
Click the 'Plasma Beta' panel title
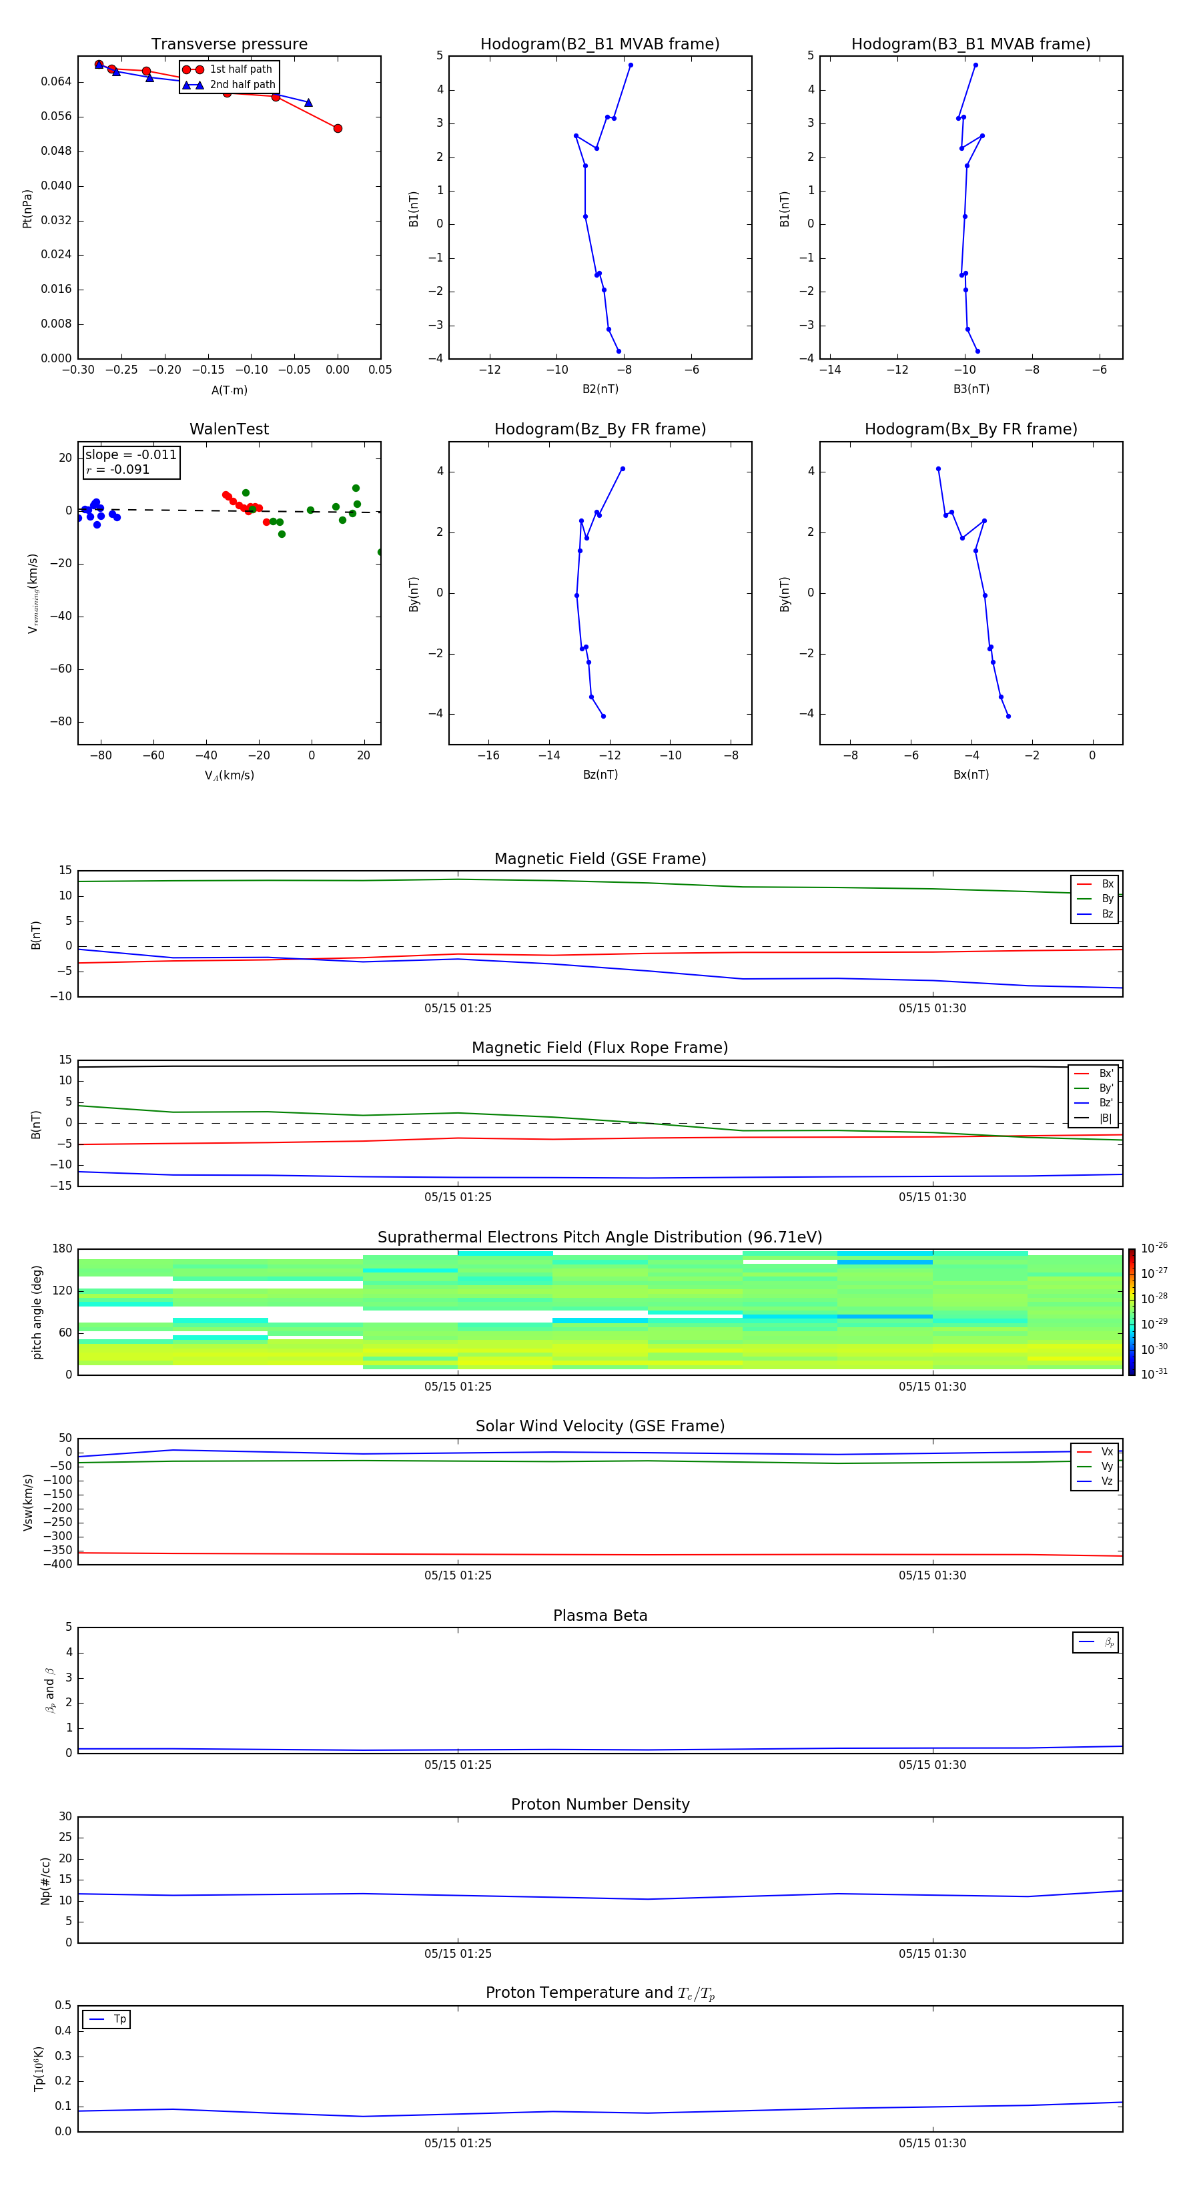coord(600,1615)
